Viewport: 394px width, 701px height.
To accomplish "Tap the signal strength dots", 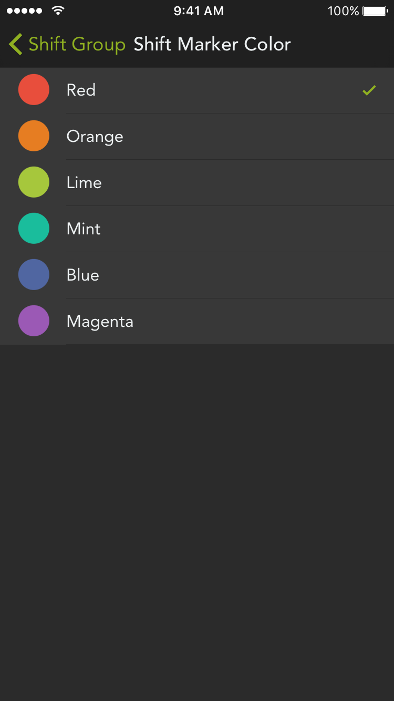I will [24, 11].
